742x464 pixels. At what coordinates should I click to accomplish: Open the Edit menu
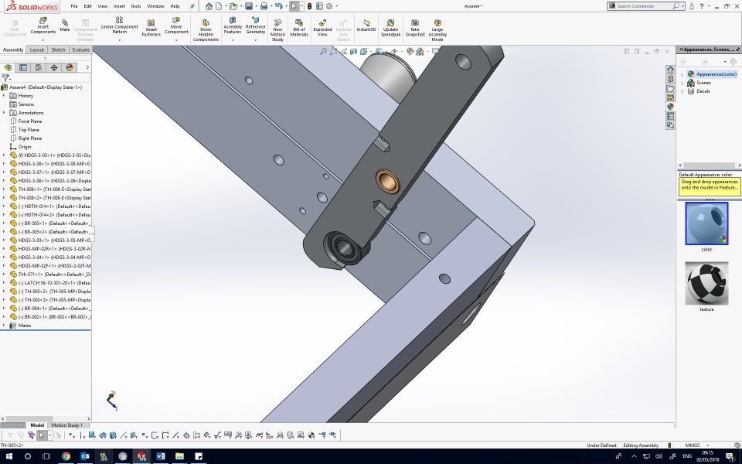click(87, 6)
